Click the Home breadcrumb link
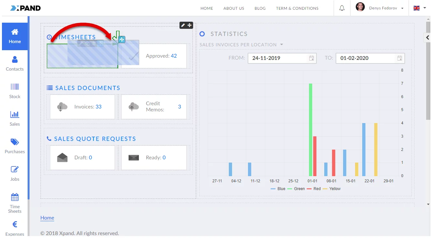This screenshot has height=238, width=432. [47, 218]
